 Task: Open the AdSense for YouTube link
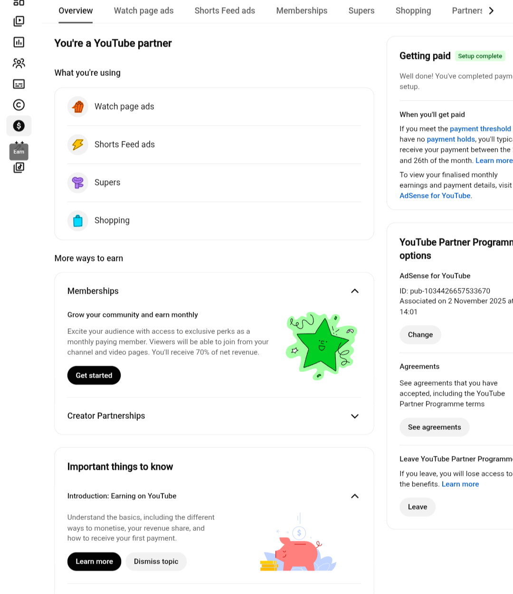click(435, 195)
